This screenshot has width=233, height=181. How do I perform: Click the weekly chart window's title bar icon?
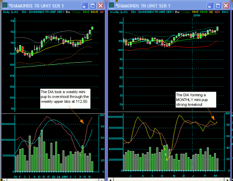111,5
